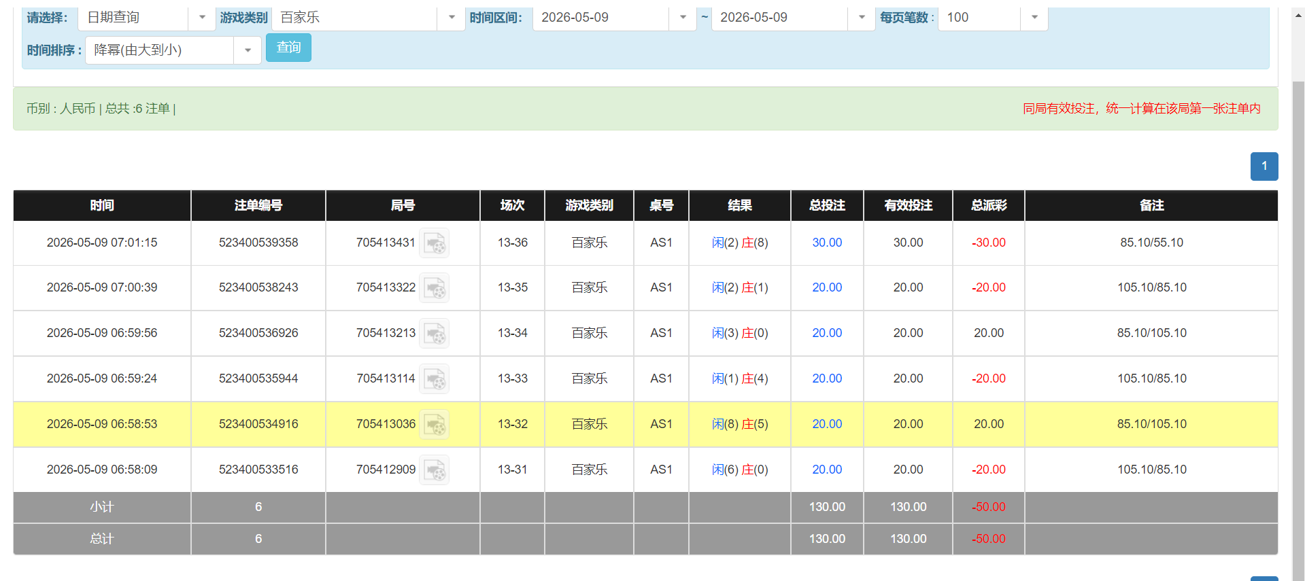Click result 闲(2) 庄(8)
Viewport: 1305px width, 581px height.
[740, 243]
